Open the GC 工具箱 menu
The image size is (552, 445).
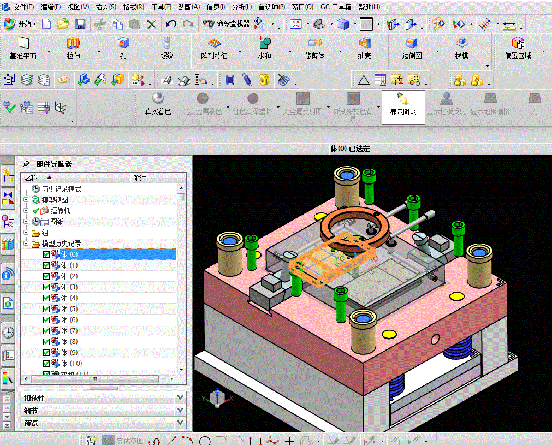[336, 7]
